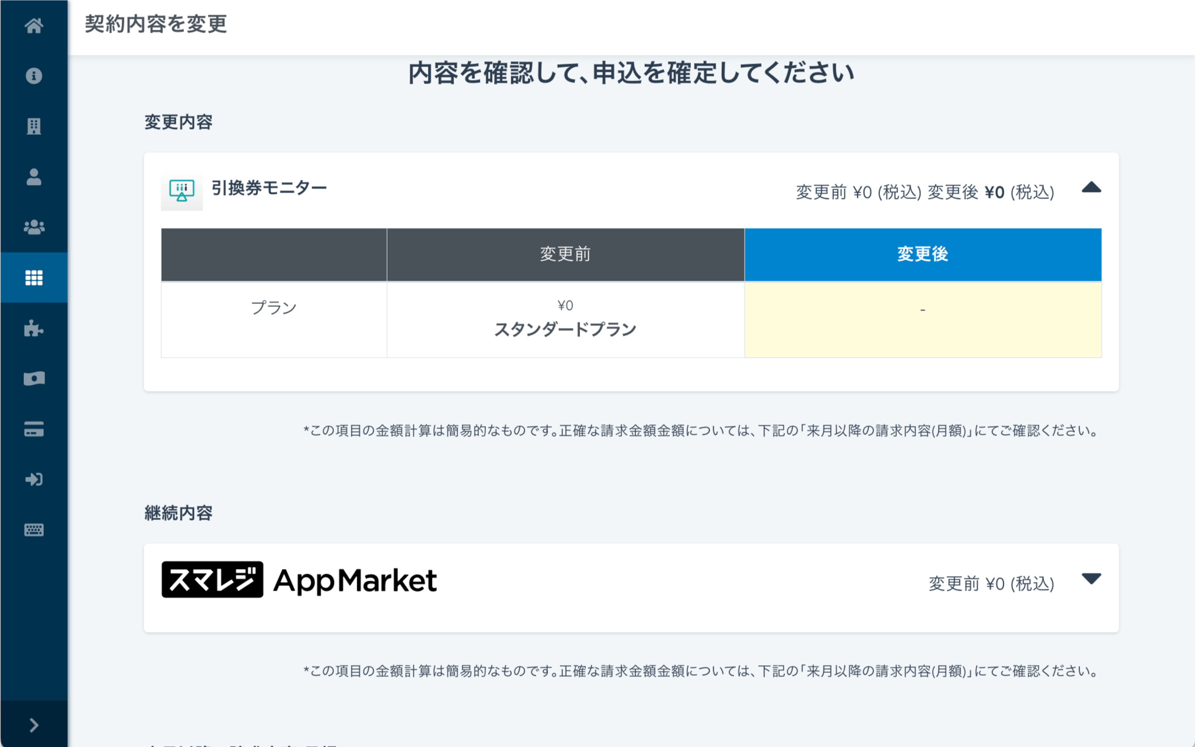
Task: Click the yellow 変更後 plan cell
Action: tap(923, 320)
